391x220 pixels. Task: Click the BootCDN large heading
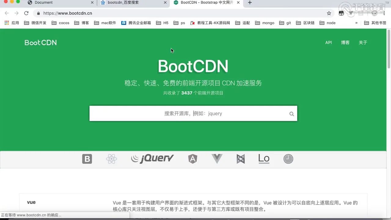(x=193, y=66)
